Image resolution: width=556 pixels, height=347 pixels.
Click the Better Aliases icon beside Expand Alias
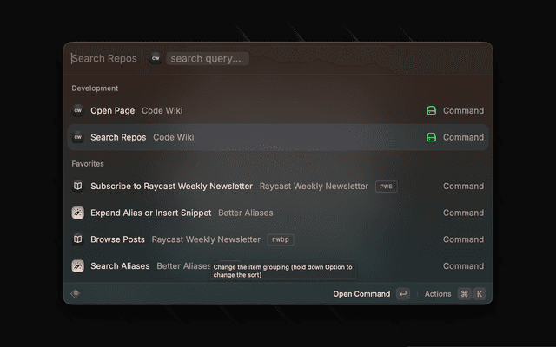[x=77, y=213]
